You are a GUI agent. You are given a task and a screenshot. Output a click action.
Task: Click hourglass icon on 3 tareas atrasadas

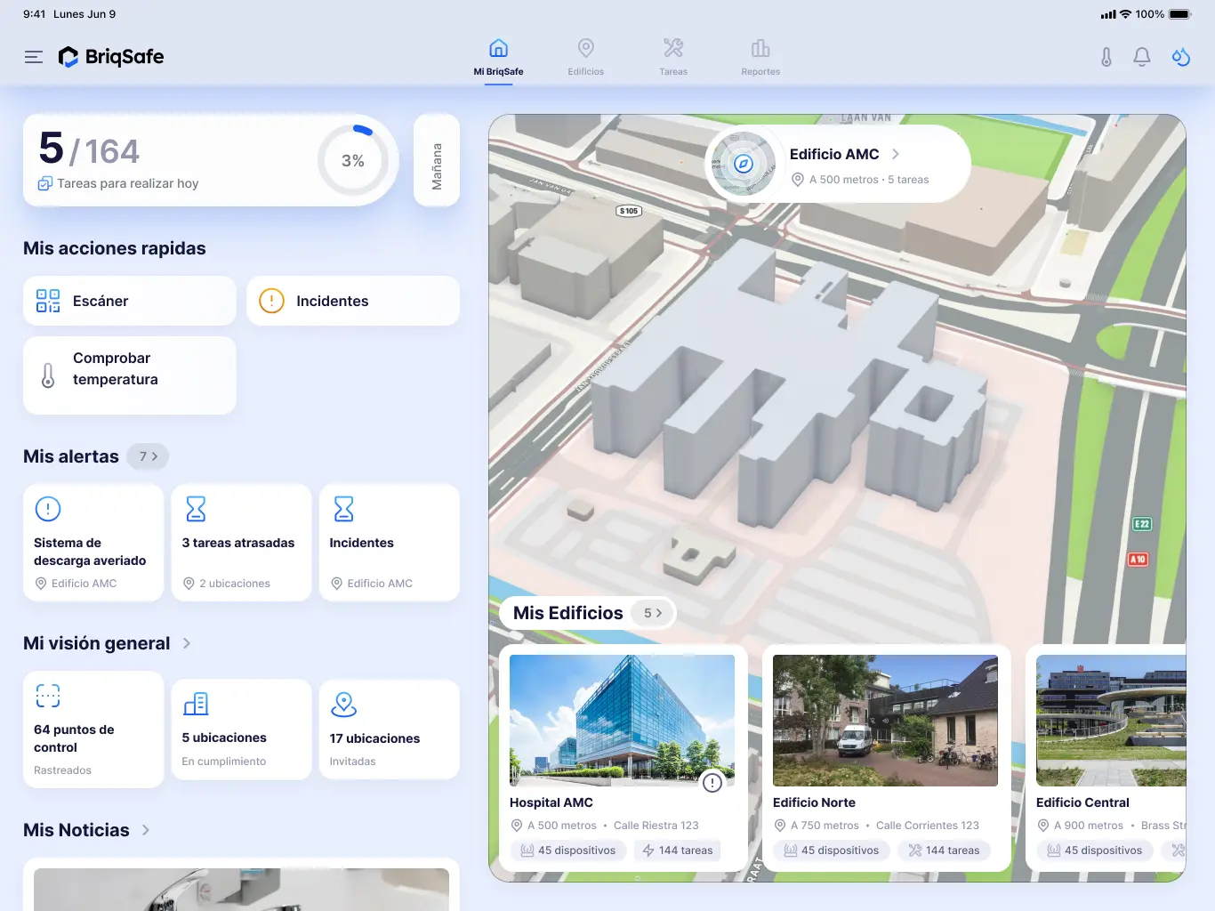click(196, 509)
